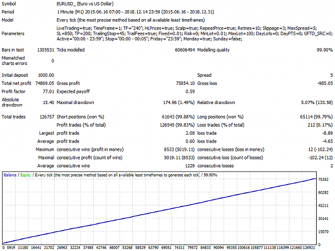Click chart y-axis label 75352
Viewport: 335px width, 251px height.
click(x=323, y=180)
